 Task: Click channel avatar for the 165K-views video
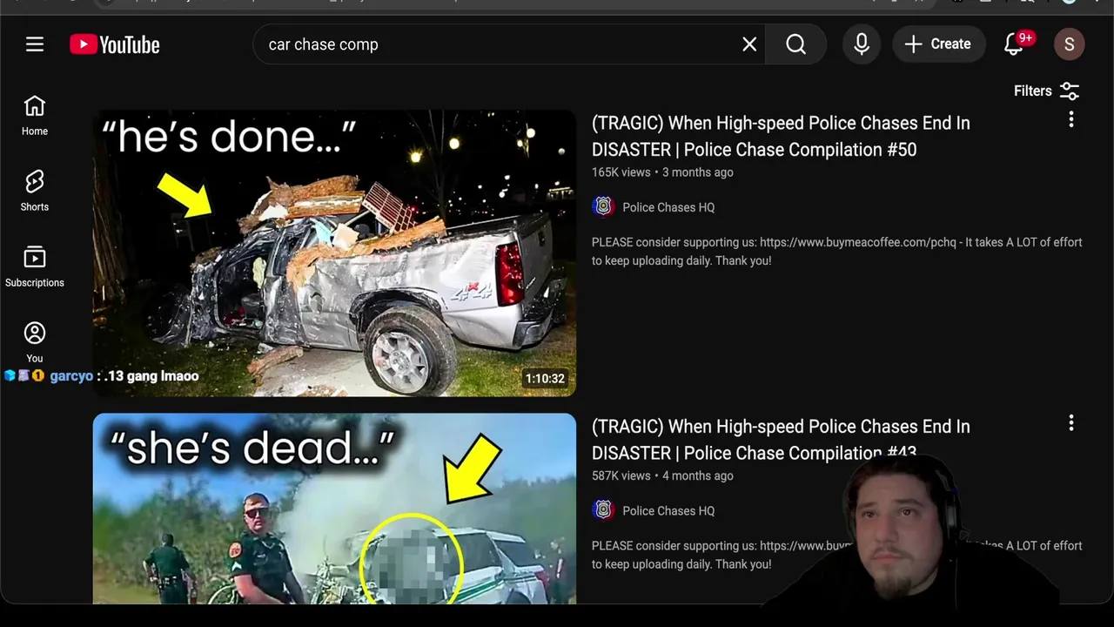[x=603, y=206]
